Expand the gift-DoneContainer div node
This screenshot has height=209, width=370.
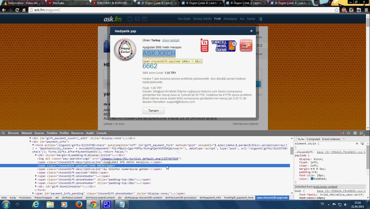pyautogui.click(x=36, y=186)
